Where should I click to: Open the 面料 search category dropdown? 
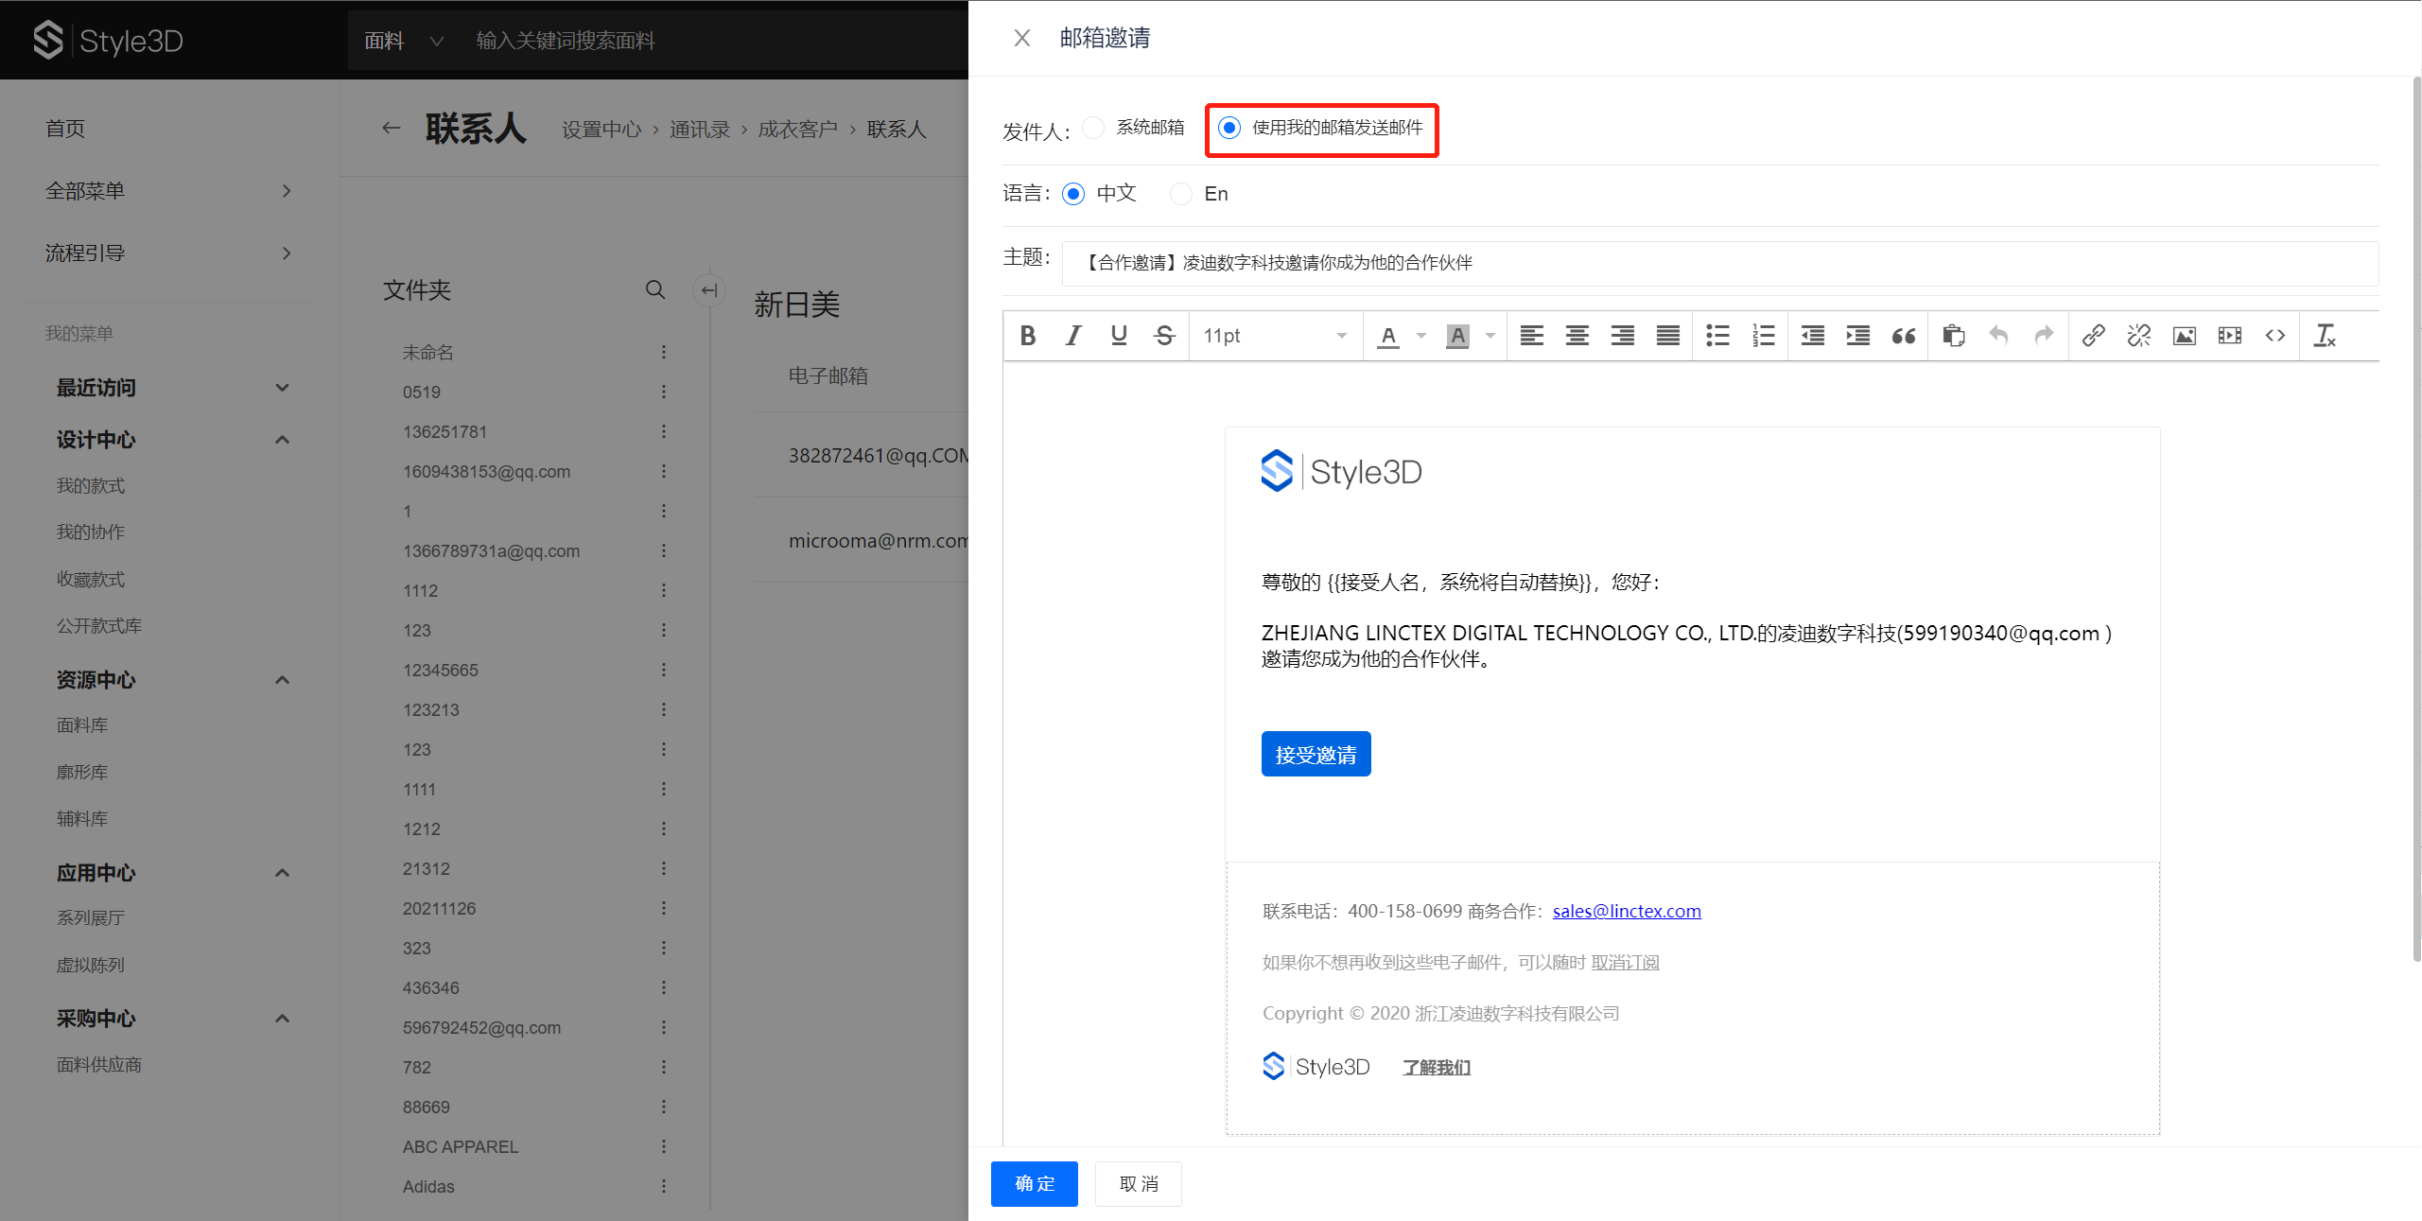(x=404, y=41)
